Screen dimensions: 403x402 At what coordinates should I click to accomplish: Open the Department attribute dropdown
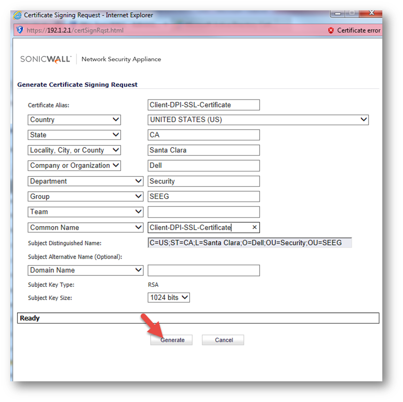pyautogui.click(x=85, y=181)
